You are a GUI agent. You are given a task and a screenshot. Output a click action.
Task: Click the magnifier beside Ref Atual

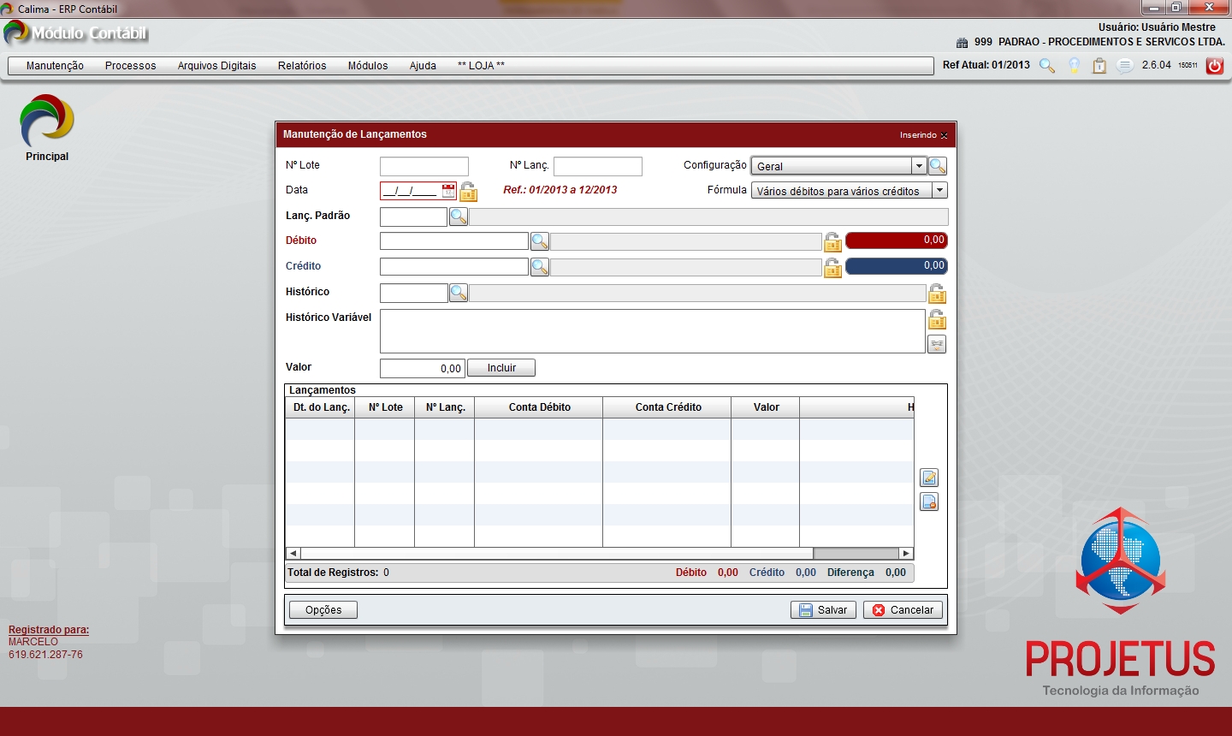pyautogui.click(x=1047, y=66)
